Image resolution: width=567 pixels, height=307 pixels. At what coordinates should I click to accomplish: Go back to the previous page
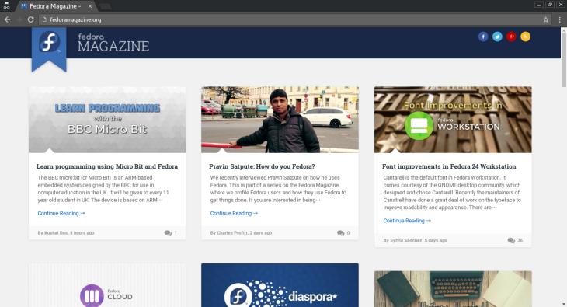(x=8, y=19)
